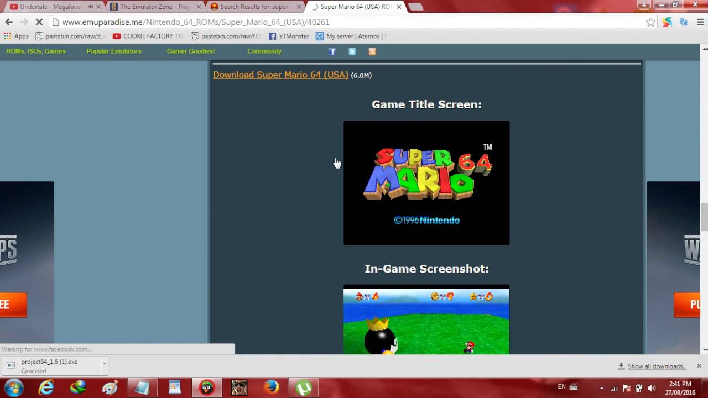This screenshot has height=398, width=708.
Task: Stop loading the current page
Action: pyautogui.click(x=40, y=22)
